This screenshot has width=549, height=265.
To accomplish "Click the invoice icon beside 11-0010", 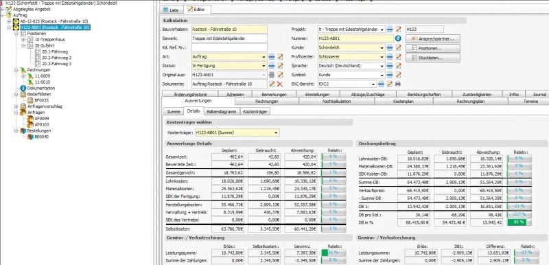I will [31, 82].
